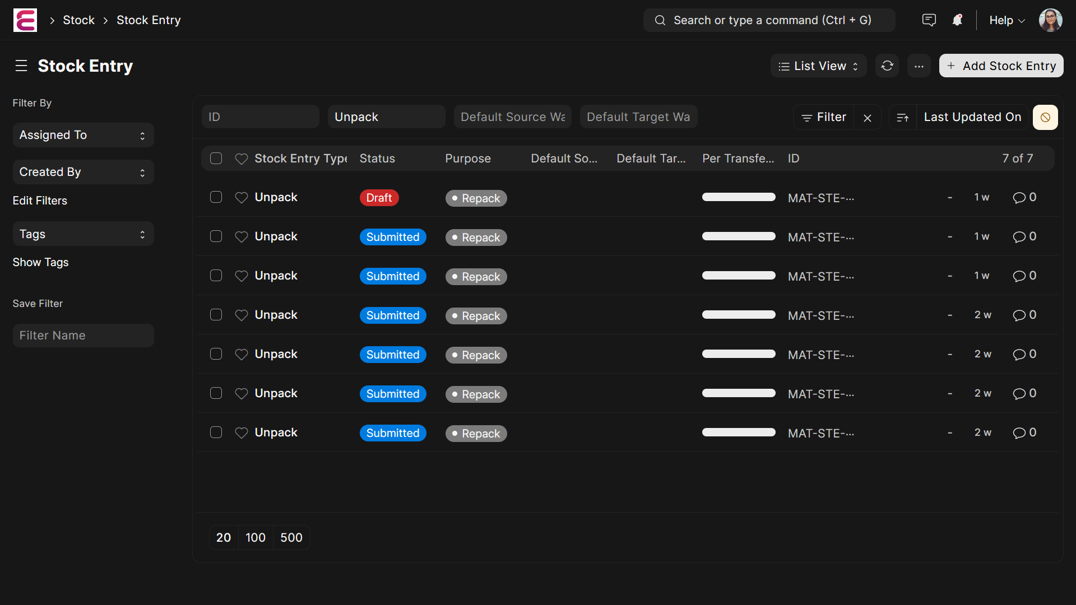The height and width of the screenshot is (605, 1076).
Task: Open the Assigned To filter dropdown
Action: tap(82, 135)
